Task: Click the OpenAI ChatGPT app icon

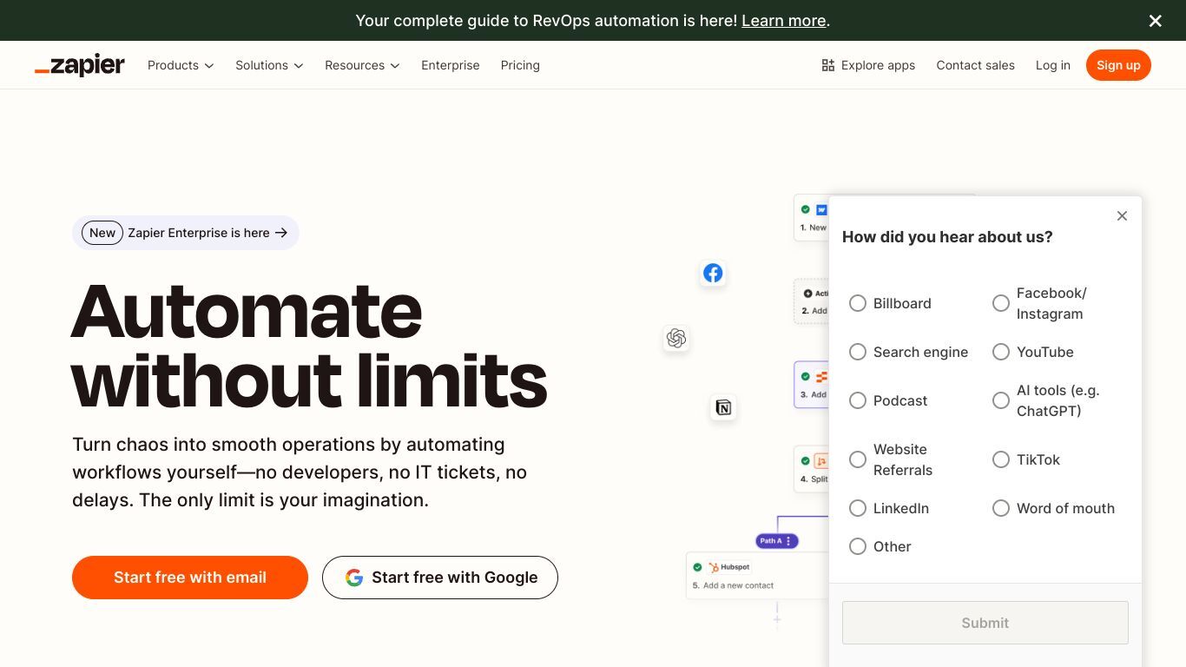Action: [x=676, y=338]
